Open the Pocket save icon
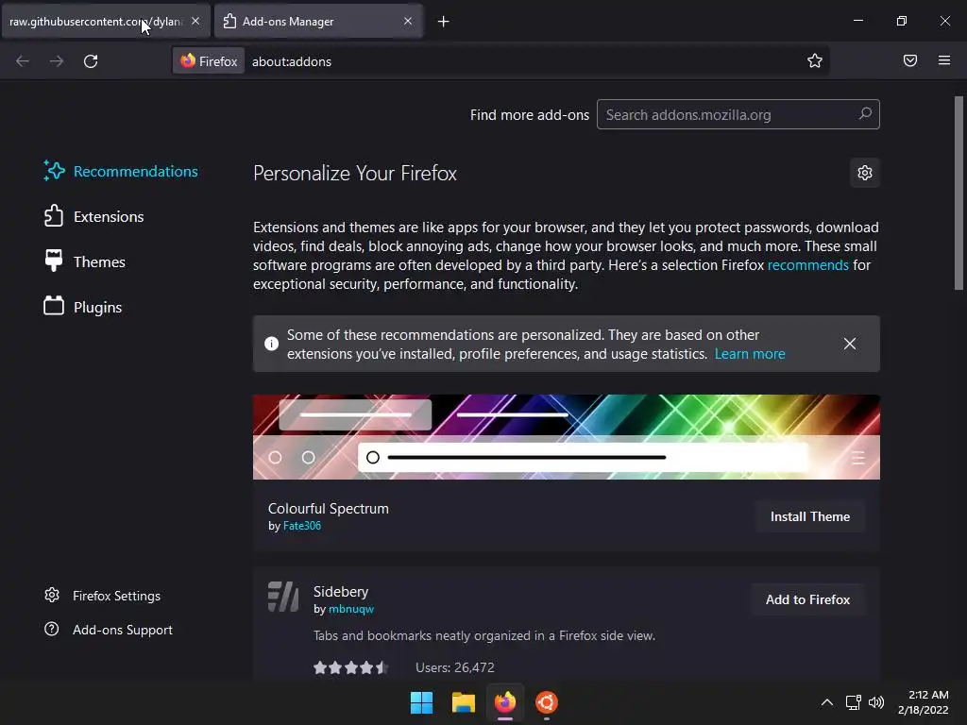Viewport: 967px width, 725px height. (x=910, y=60)
